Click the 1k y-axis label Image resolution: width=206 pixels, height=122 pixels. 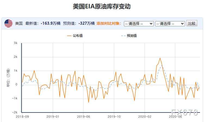pyautogui.click(x=15, y=71)
